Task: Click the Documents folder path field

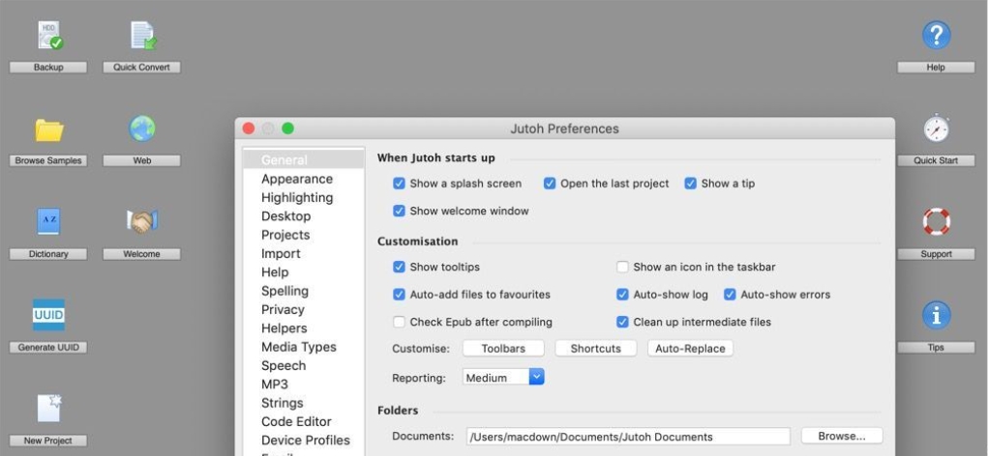Action: pyautogui.click(x=628, y=437)
